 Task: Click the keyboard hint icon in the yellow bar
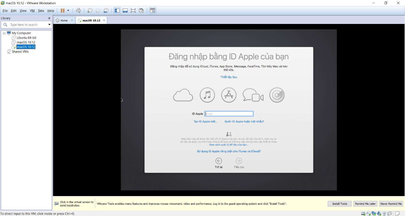pyautogui.click(x=57, y=203)
